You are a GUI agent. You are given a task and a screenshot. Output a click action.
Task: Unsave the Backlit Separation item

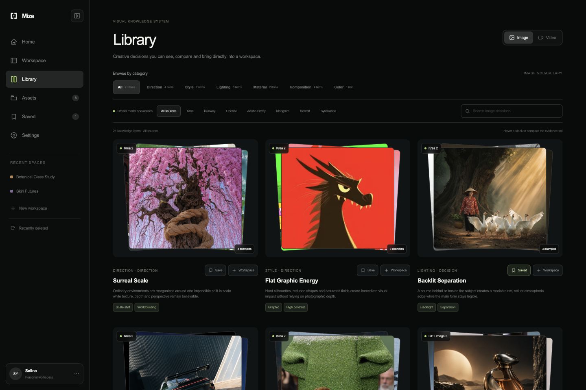(x=519, y=271)
